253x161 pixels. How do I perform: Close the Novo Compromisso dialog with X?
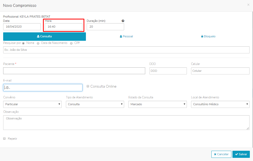[248, 5]
